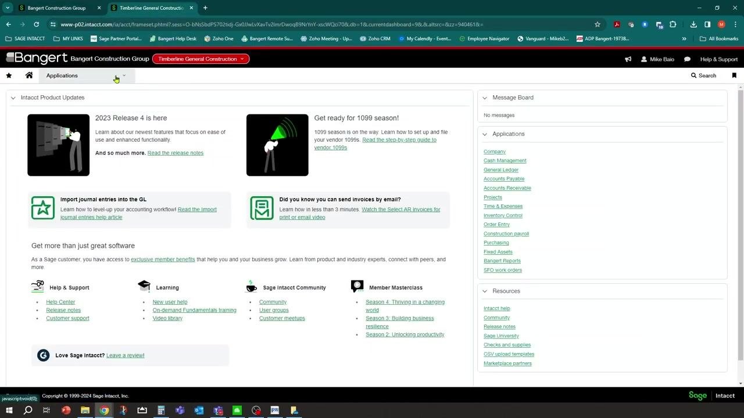Open the Windows Start menu
Viewport: 744px width, 418px height.
point(9,410)
